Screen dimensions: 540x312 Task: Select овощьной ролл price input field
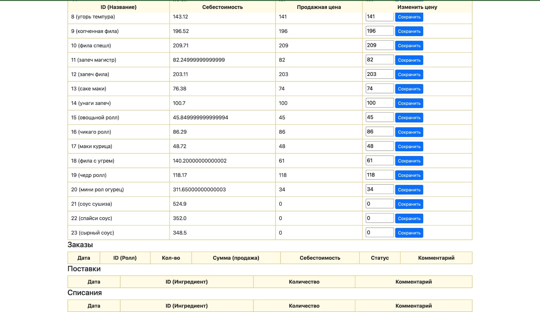tap(379, 117)
